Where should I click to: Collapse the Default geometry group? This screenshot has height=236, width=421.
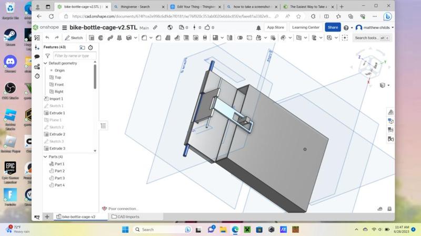point(45,63)
